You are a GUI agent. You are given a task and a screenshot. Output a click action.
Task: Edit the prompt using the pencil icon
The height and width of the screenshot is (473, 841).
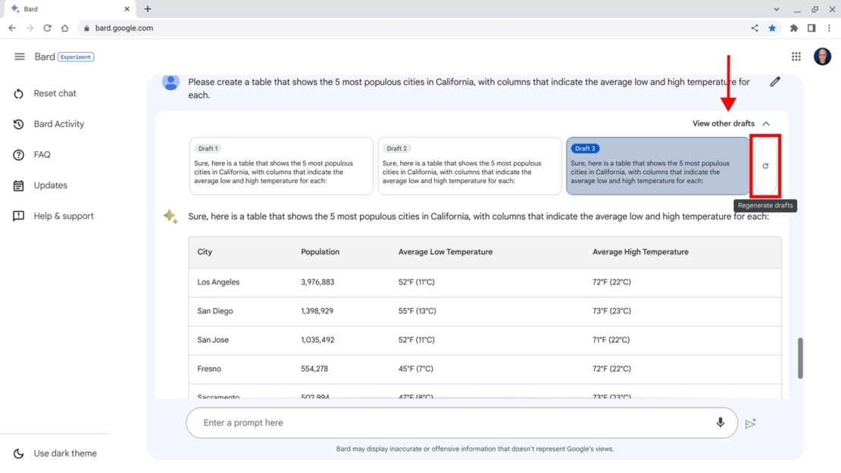click(775, 81)
